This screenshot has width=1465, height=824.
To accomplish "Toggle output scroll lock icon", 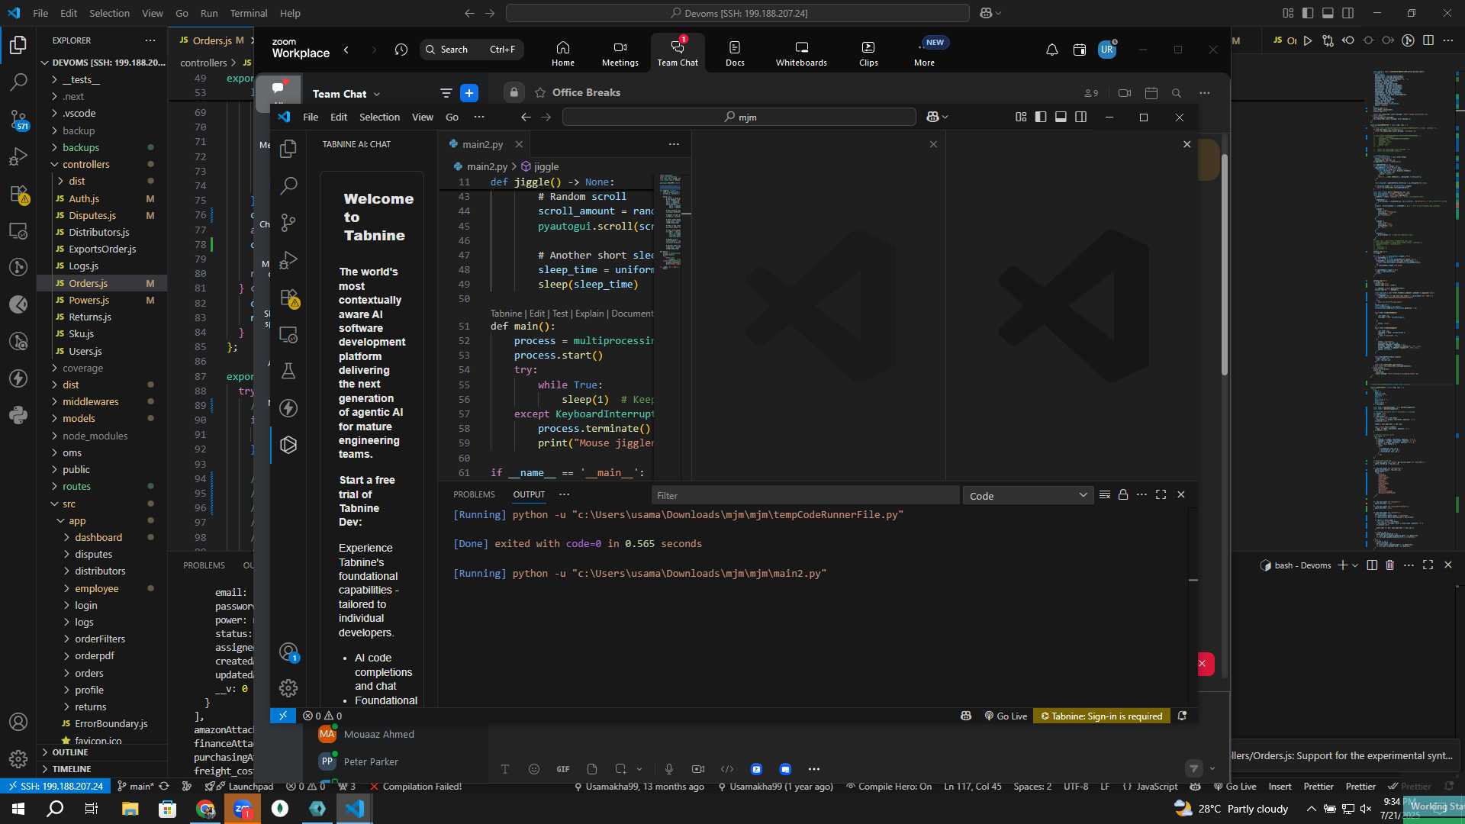I will click(x=1123, y=495).
